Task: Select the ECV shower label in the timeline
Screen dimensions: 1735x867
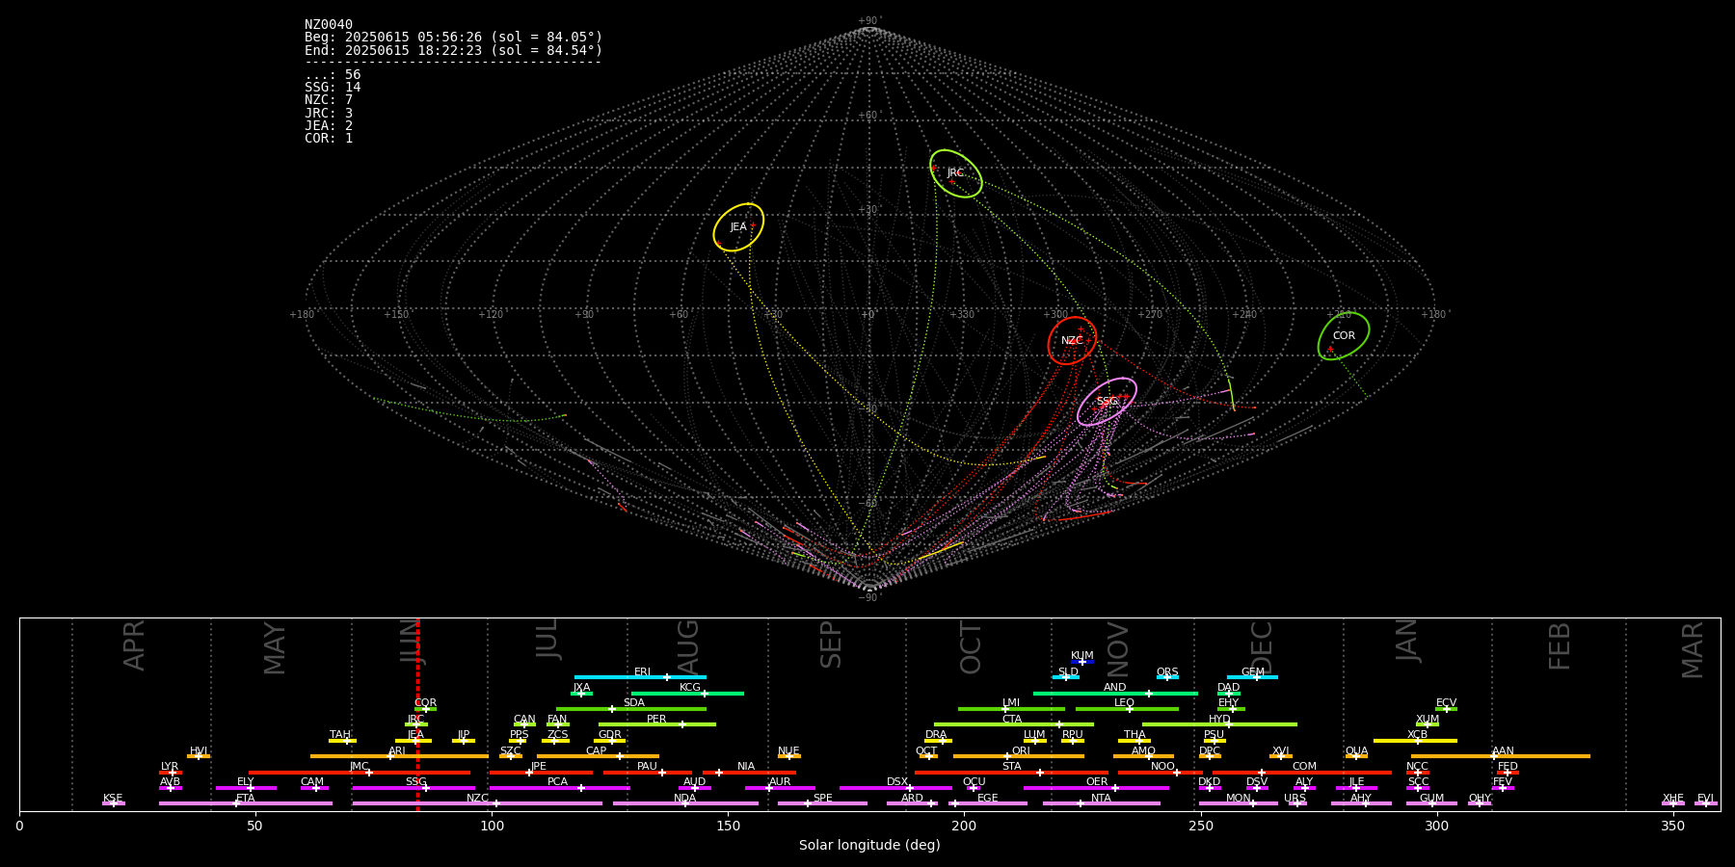Action: (x=1446, y=703)
